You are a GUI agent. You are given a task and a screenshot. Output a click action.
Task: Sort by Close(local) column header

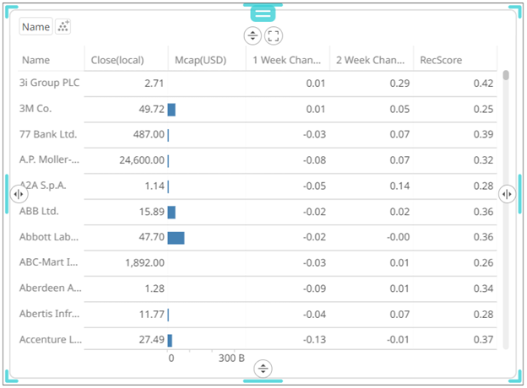tap(117, 60)
